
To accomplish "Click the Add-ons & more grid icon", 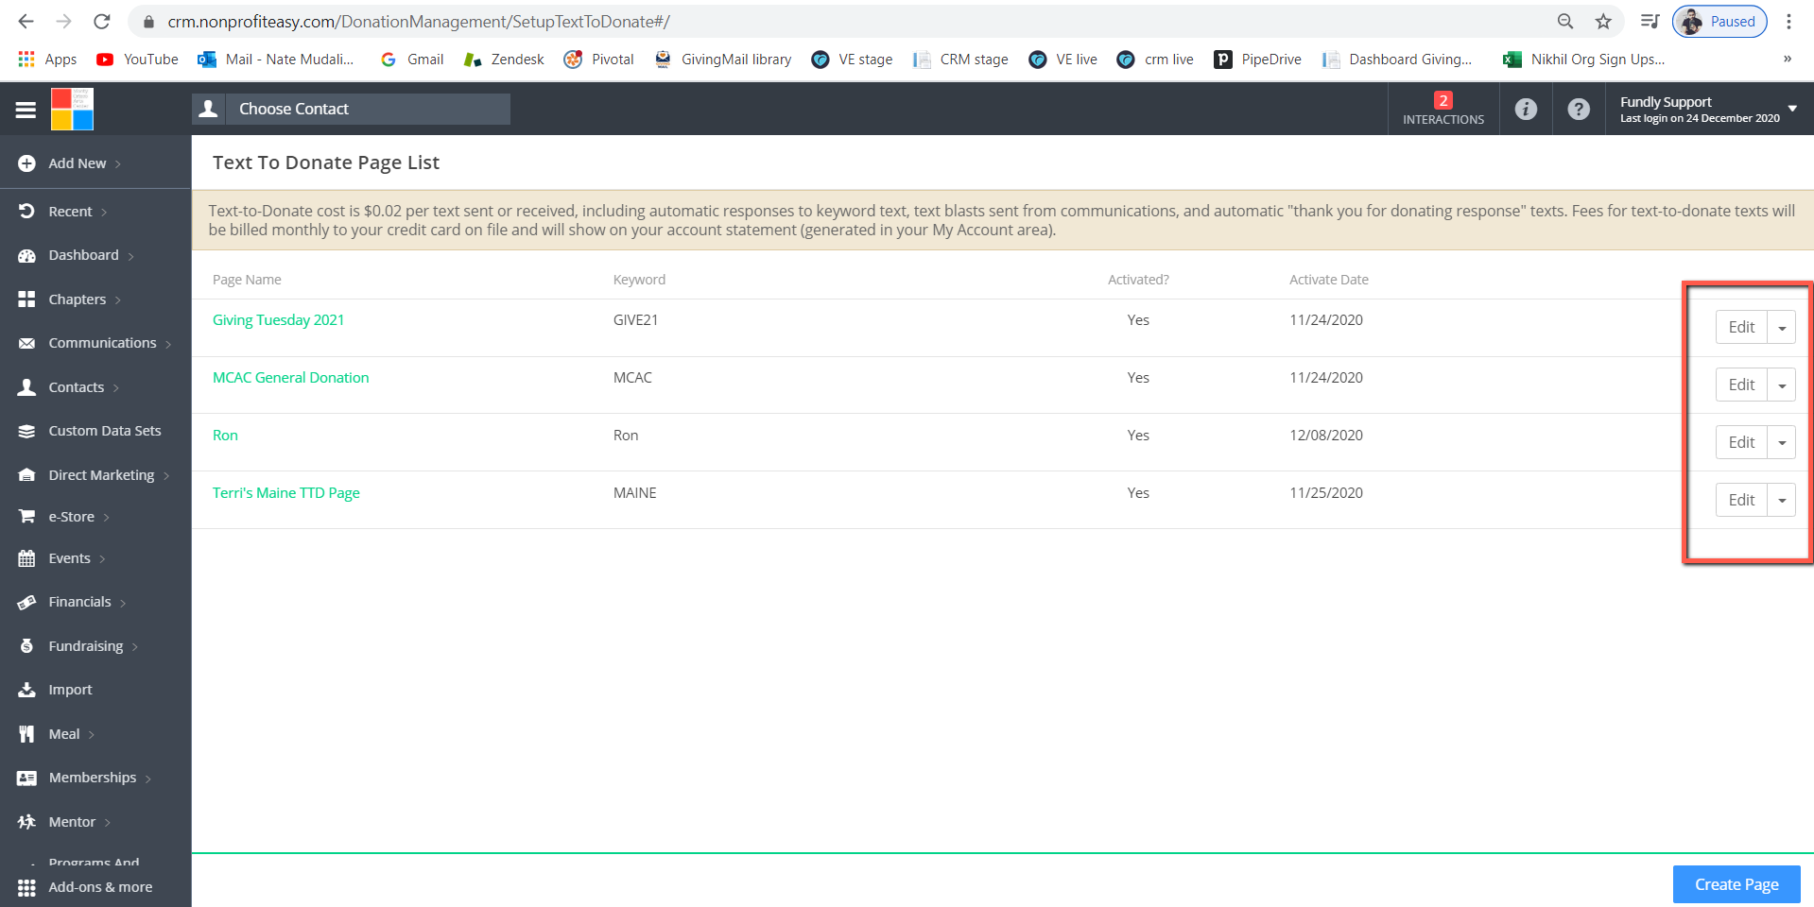I will click(x=26, y=888).
